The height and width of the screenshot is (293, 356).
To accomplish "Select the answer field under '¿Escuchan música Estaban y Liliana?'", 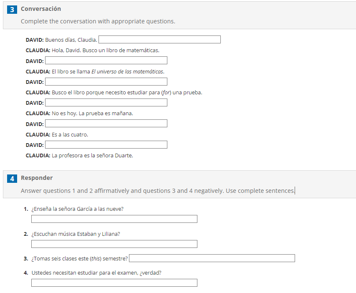I will click(x=114, y=244).
